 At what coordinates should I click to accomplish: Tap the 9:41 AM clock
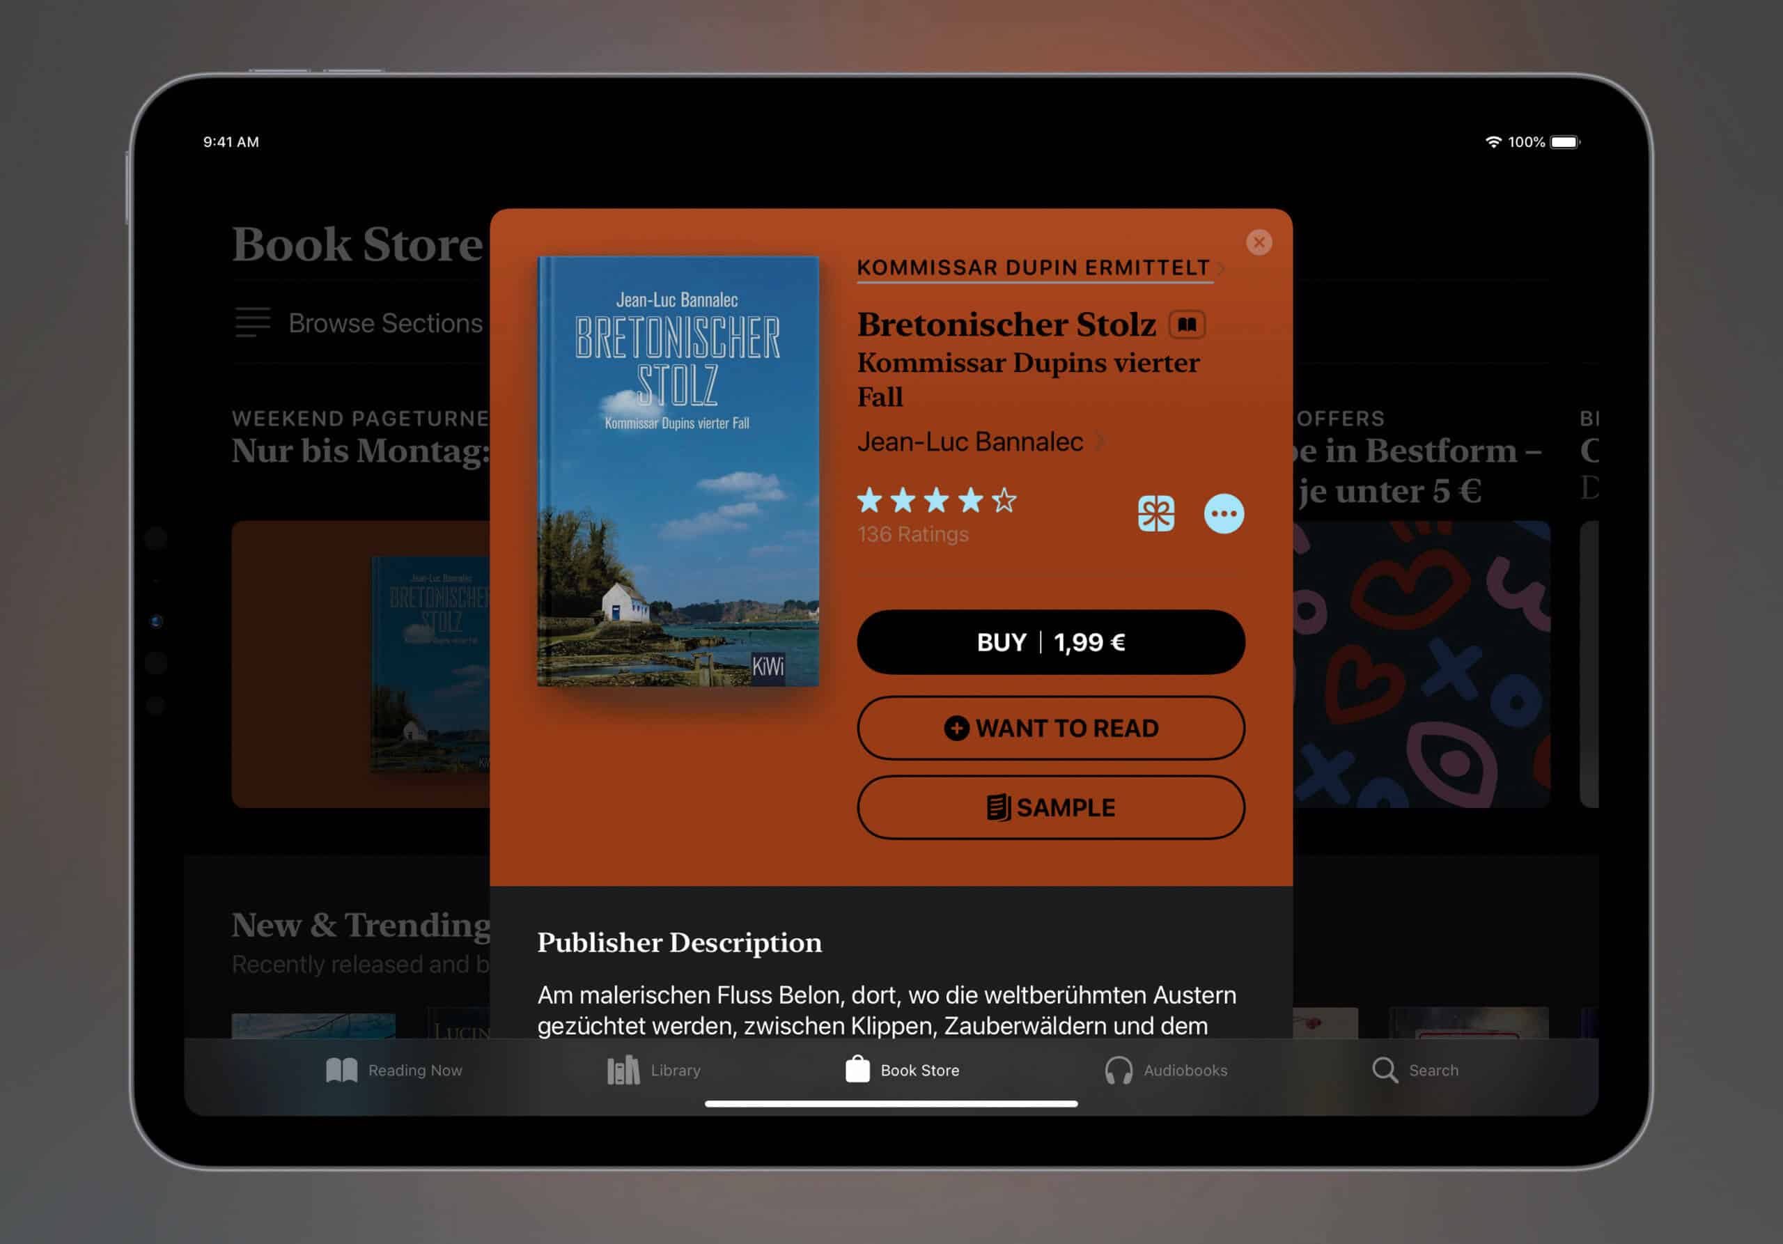(231, 142)
